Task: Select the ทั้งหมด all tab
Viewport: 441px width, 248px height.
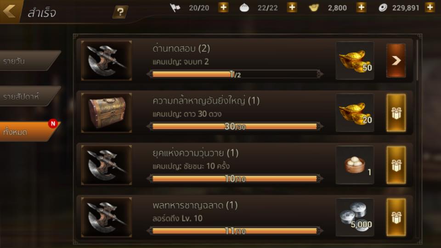Action: [29, 132]
